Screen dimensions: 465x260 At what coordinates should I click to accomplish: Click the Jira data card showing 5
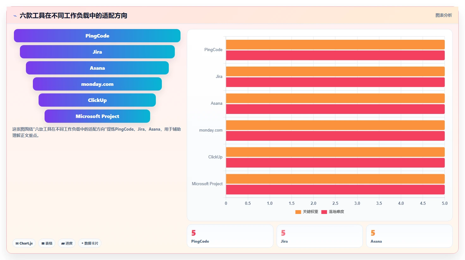320,236
